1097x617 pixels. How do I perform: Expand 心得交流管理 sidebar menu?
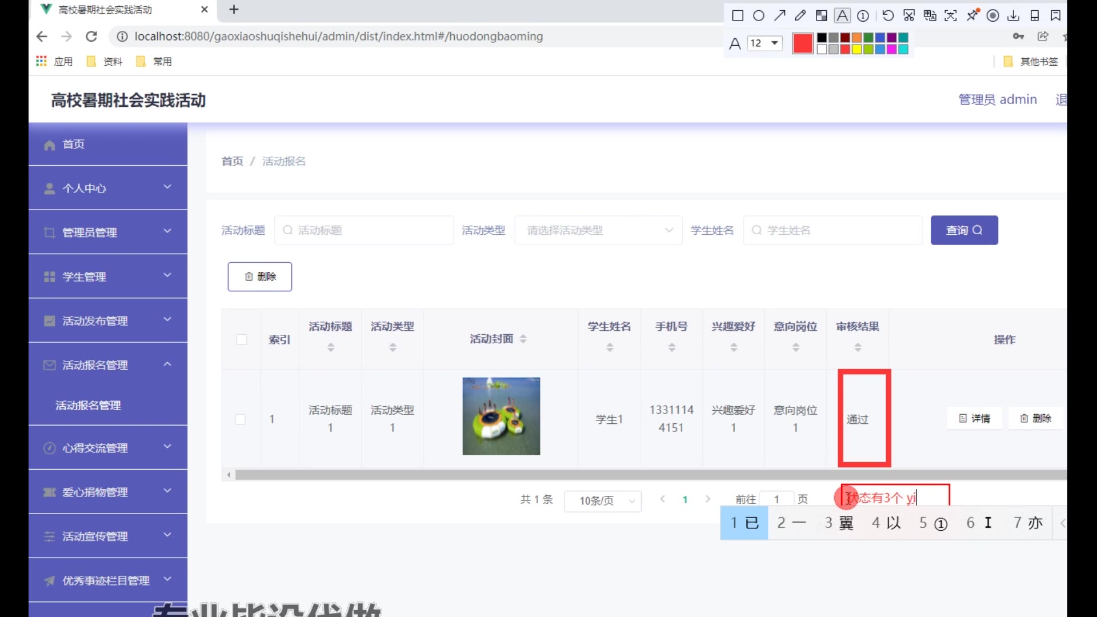108,448
